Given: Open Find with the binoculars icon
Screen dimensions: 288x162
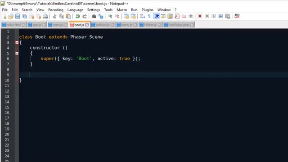Looking at the screenshot, I should [94, 16].
